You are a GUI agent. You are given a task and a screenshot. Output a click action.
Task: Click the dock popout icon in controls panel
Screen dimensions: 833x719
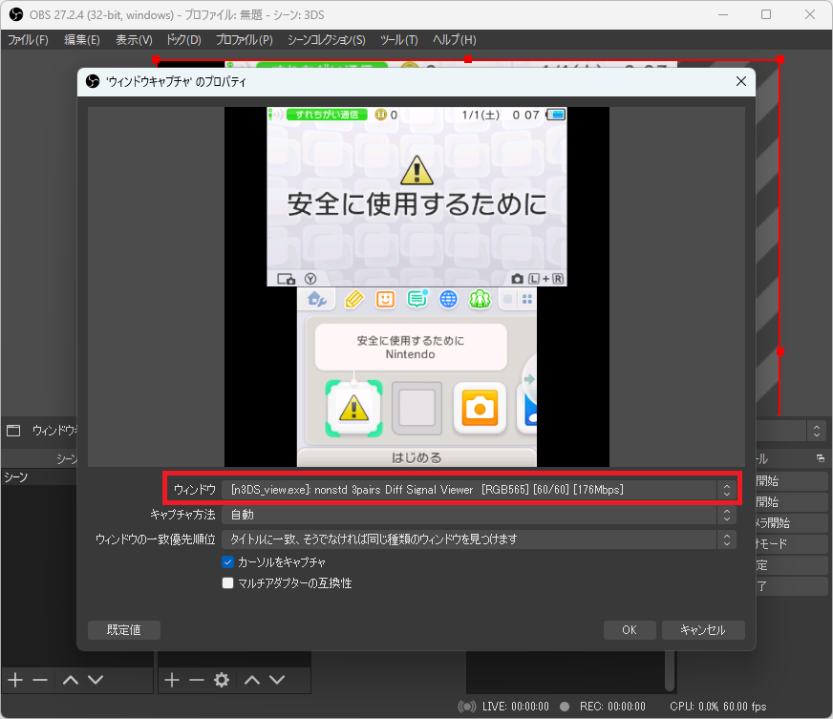[x=821, y=458]
